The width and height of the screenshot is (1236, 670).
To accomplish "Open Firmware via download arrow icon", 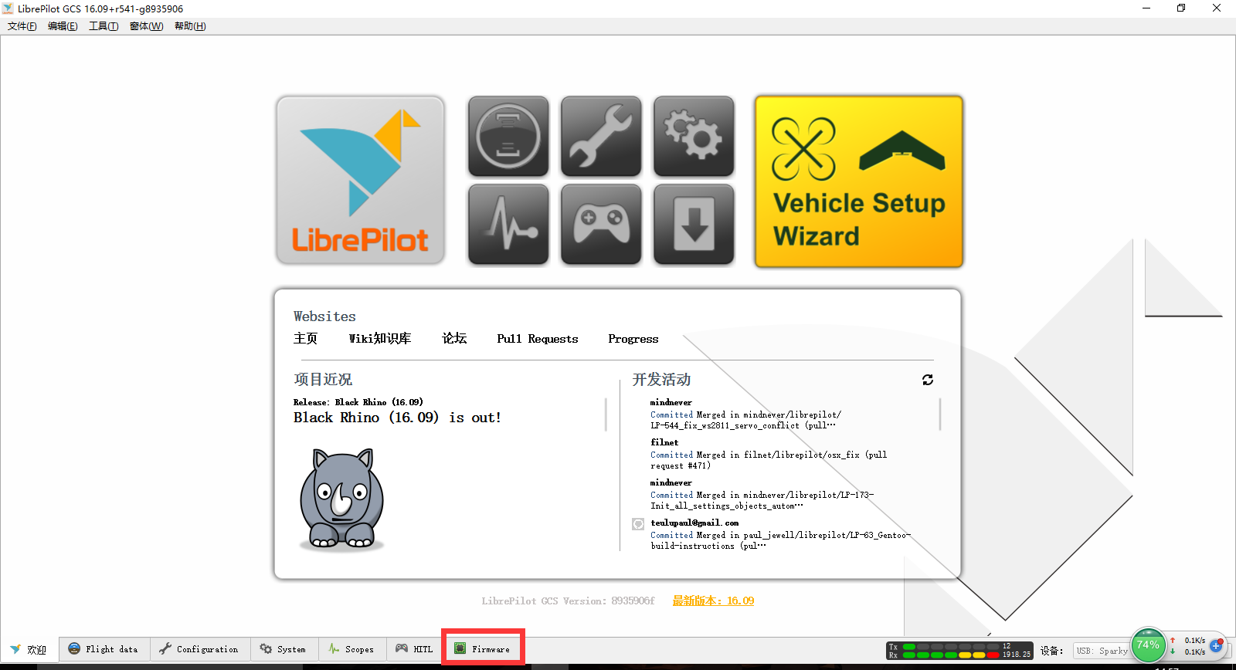I will 694,225.
